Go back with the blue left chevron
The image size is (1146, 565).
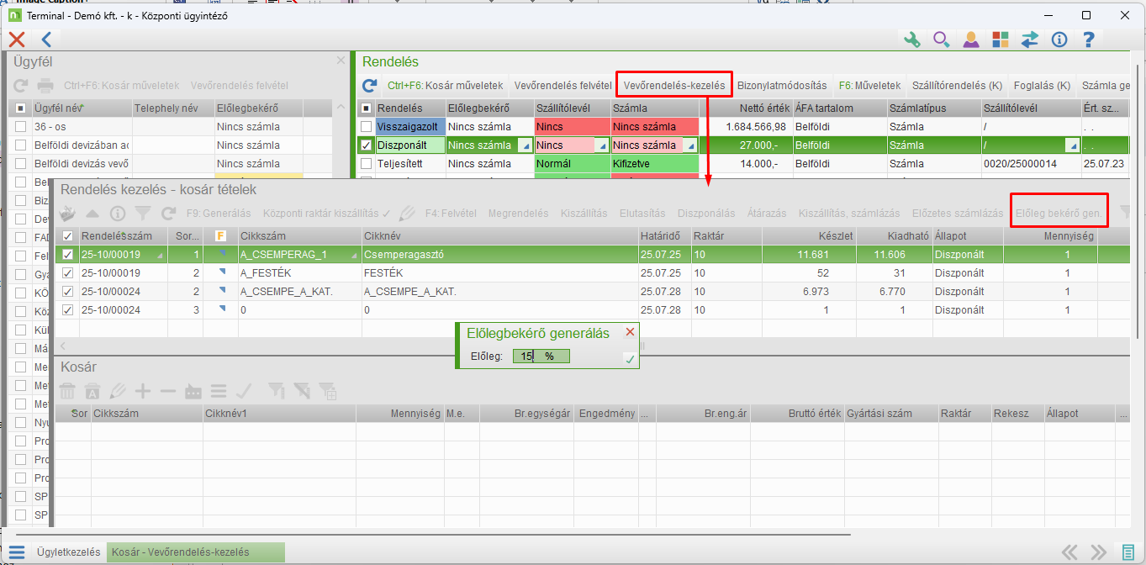point(46,39)
